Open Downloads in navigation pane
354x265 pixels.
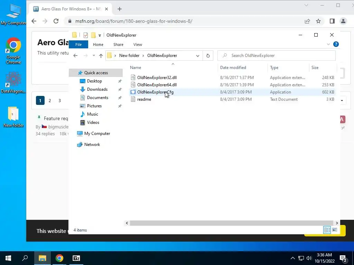coord(97,89)
